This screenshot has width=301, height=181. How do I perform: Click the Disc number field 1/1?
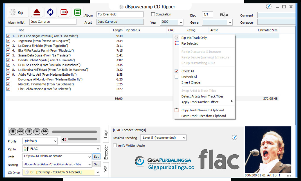tap(207, 15)
